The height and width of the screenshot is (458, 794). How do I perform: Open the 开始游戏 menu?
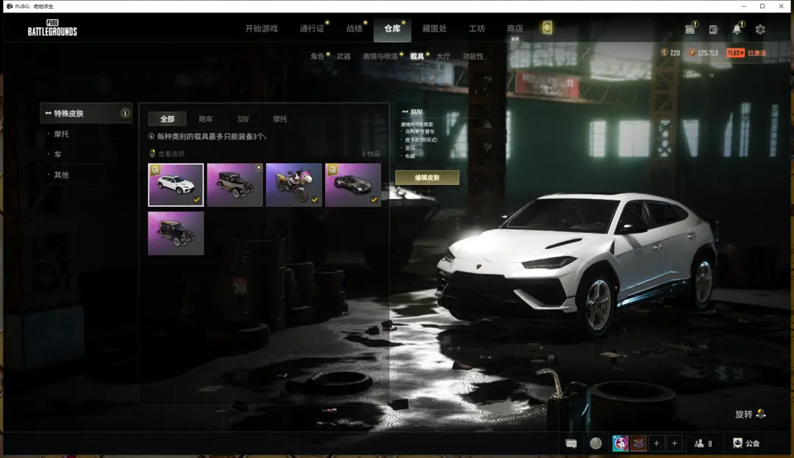pos(261,29)
